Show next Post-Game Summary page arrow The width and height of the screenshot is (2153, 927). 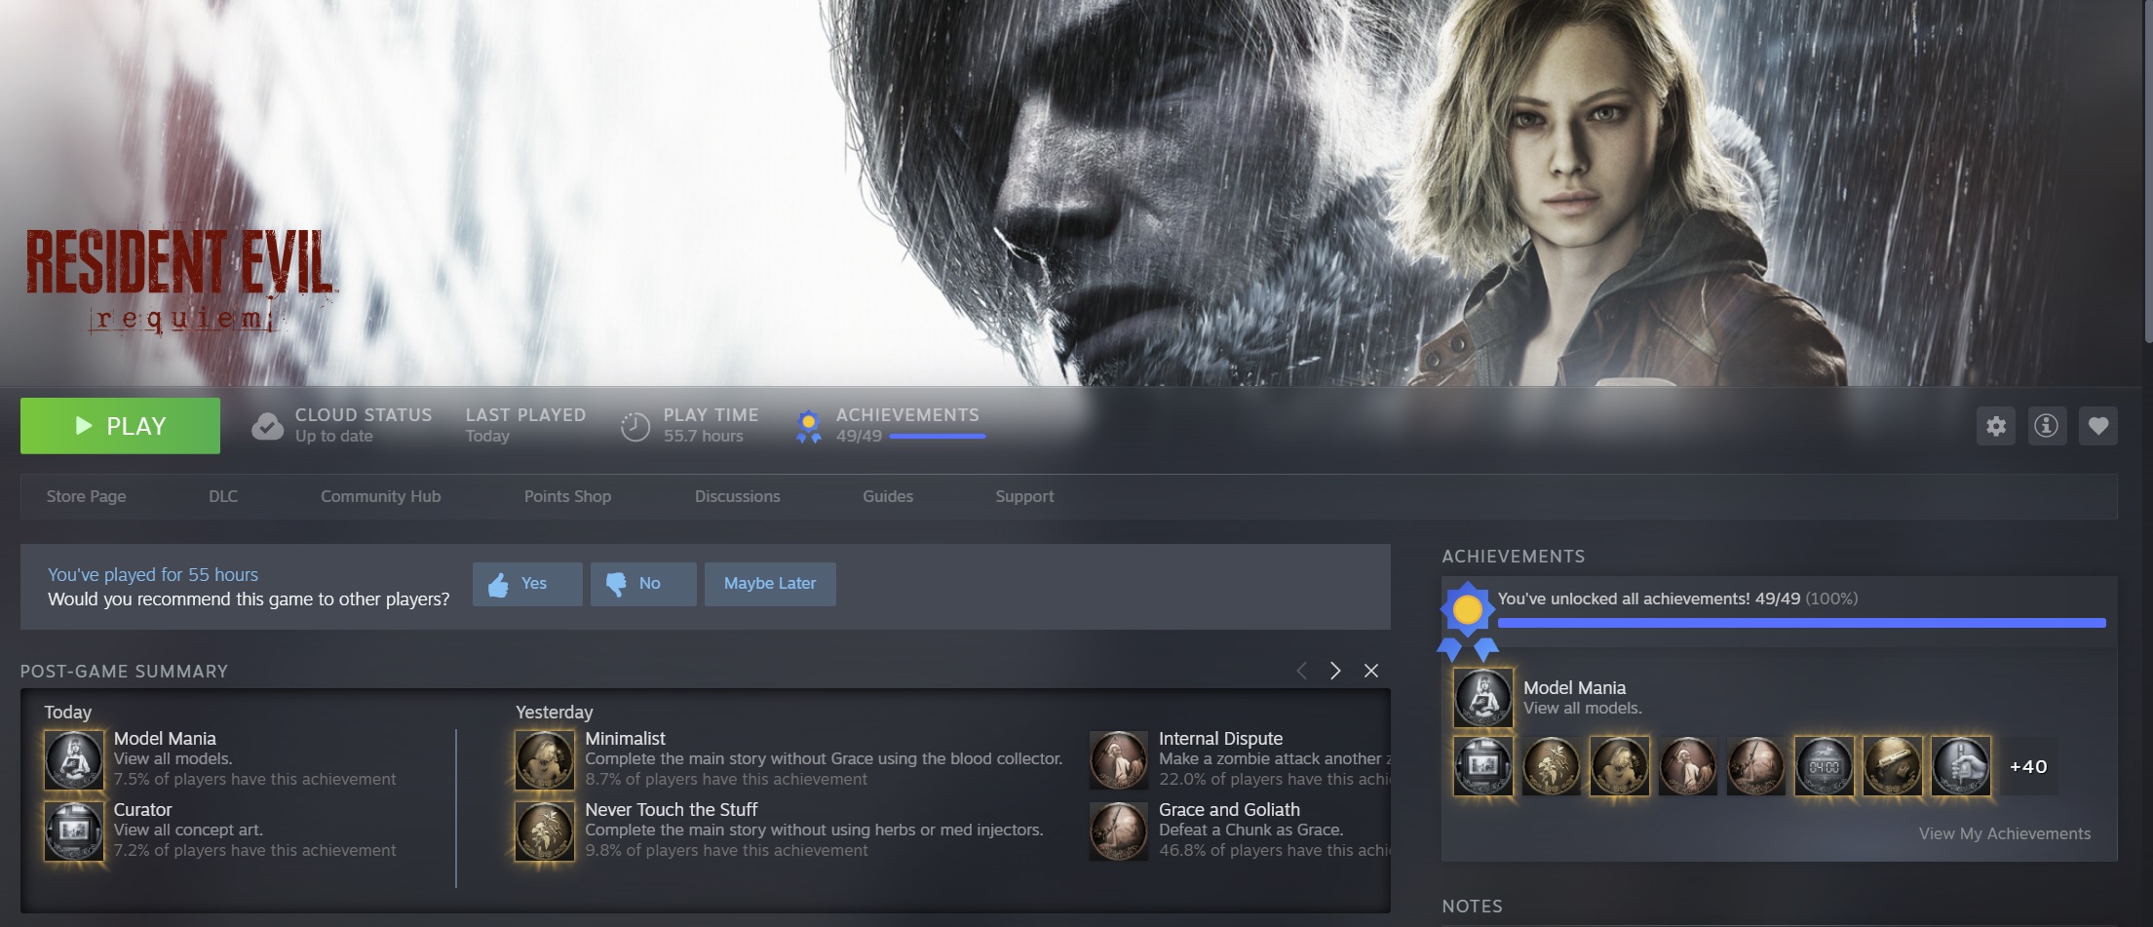tap(1335, 671)
